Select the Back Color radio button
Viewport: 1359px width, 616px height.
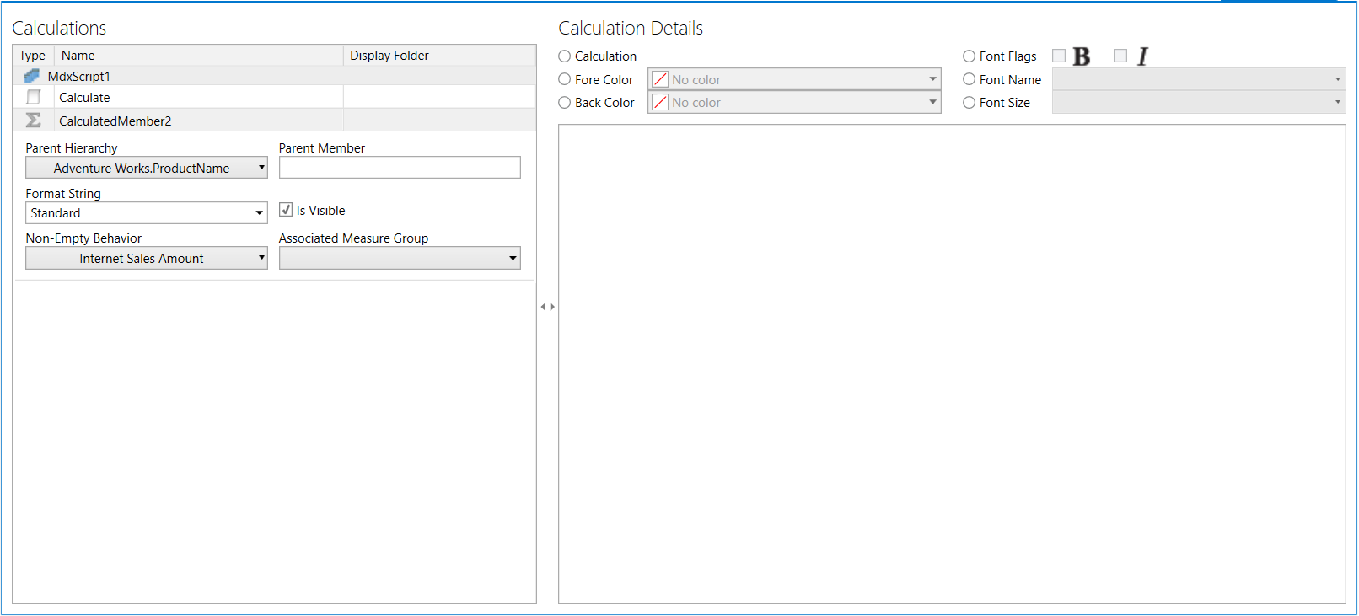[565, 103]
